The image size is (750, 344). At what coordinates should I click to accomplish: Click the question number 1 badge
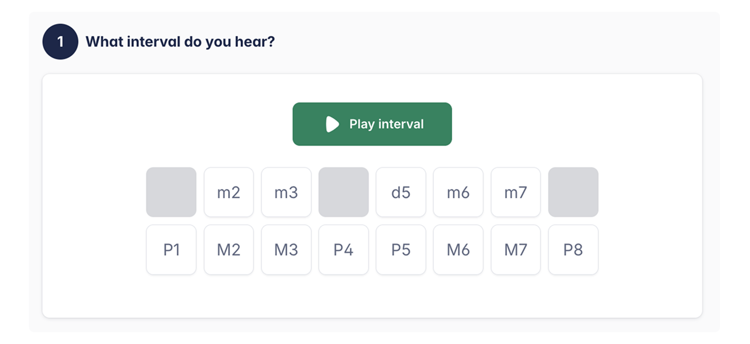pos(61,41)
